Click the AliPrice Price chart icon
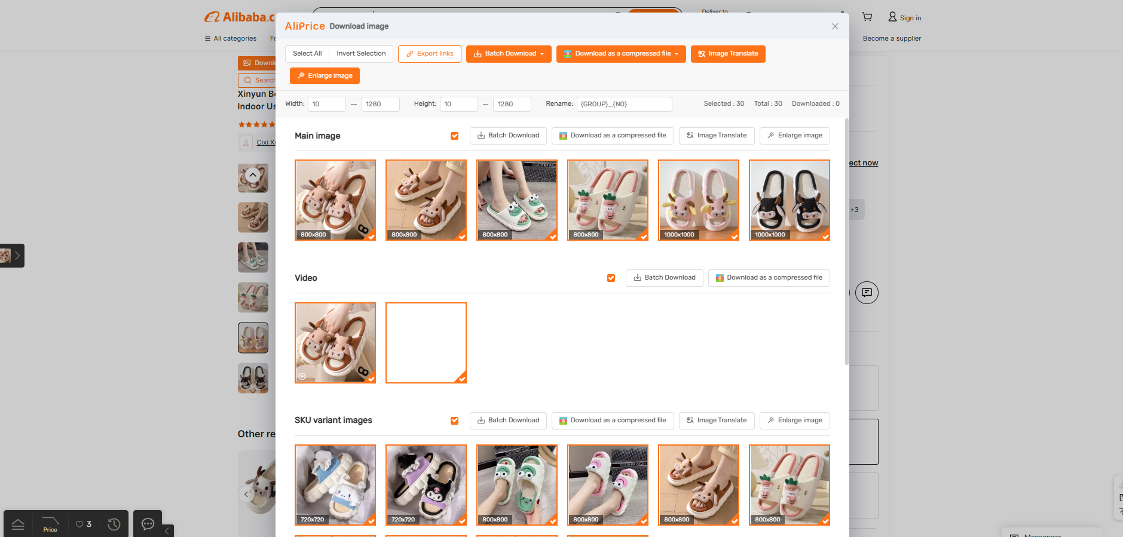 coord(50,524)
